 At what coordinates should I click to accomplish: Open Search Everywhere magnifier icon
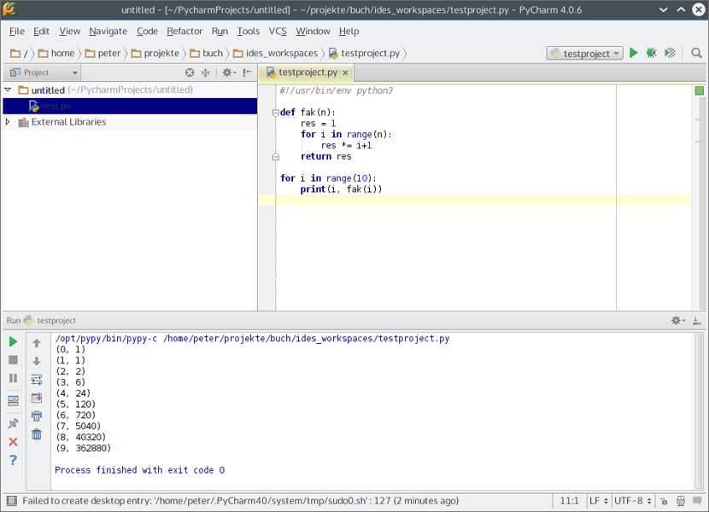(x=696, y=53)
